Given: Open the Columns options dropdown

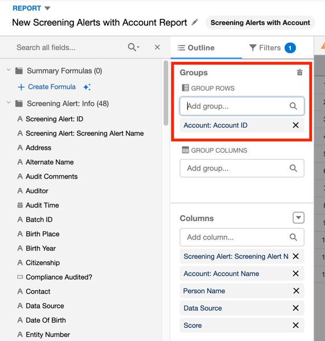Looking at the screenshot, I should pyautogui.click(x=298, y=218).
